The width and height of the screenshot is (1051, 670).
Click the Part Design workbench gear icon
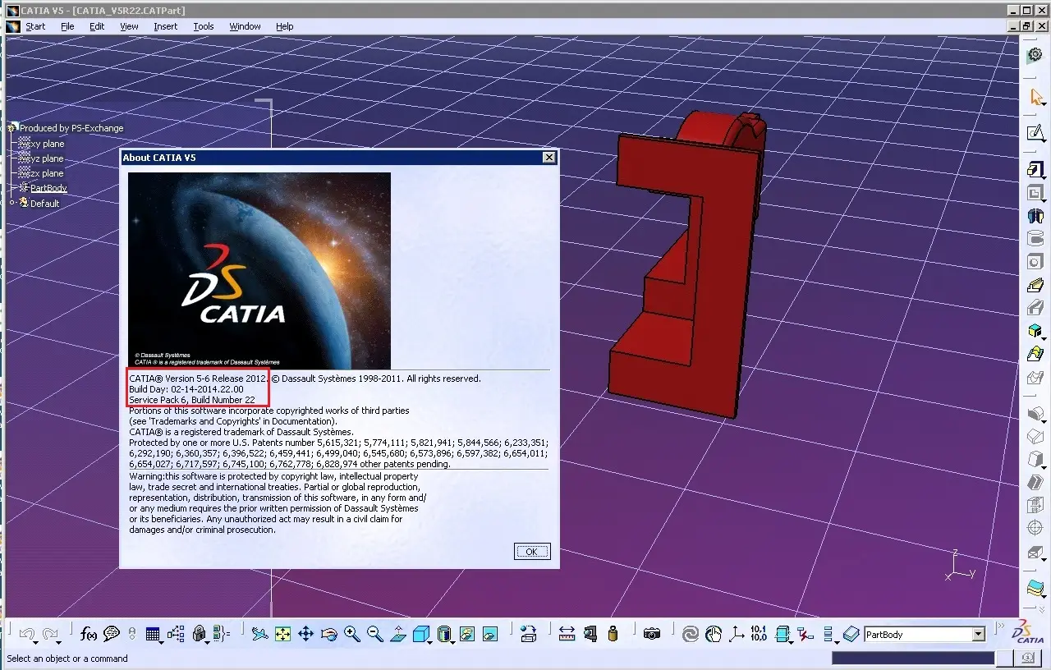coord(1035,54)
